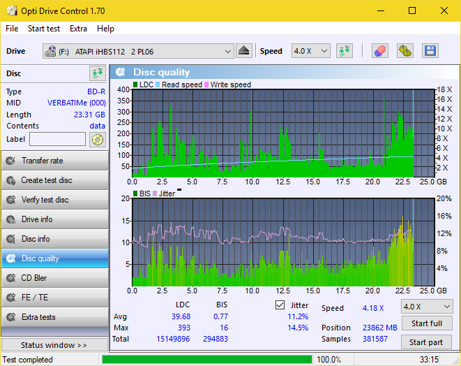This screenshot has height=366, width=461.
Task: Expand the Drive selection dropdown
Action: click(138, 51)
